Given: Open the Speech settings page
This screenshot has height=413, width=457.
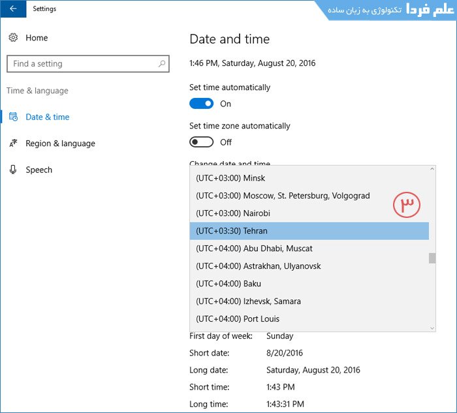Looking at the screenshot, I should point(39,170).
